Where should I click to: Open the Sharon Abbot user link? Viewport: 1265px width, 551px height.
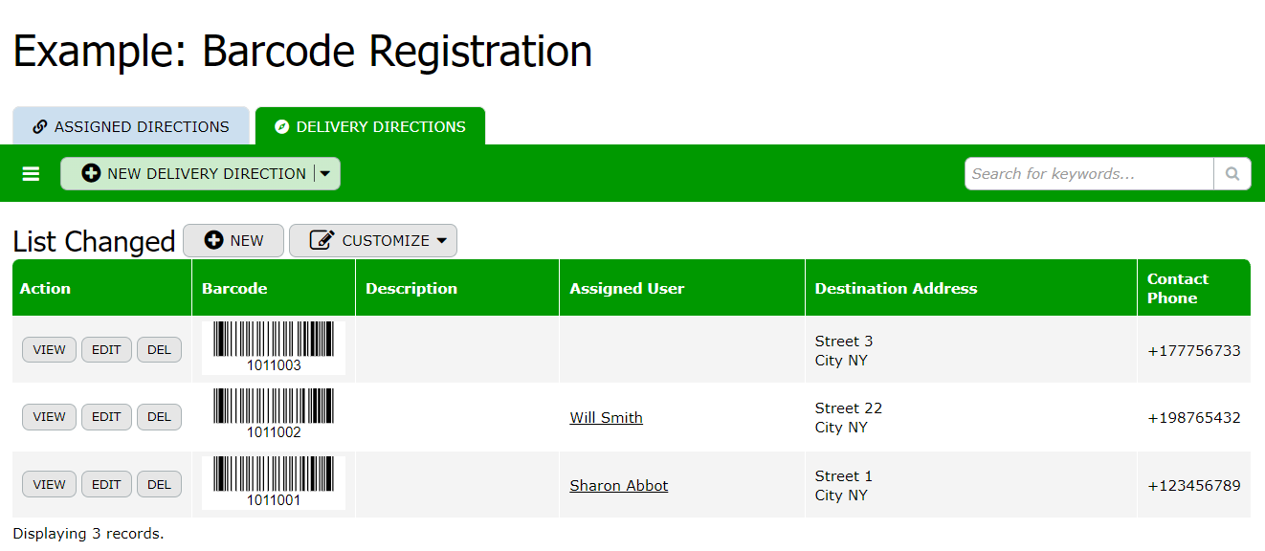[x=618, y=486]
